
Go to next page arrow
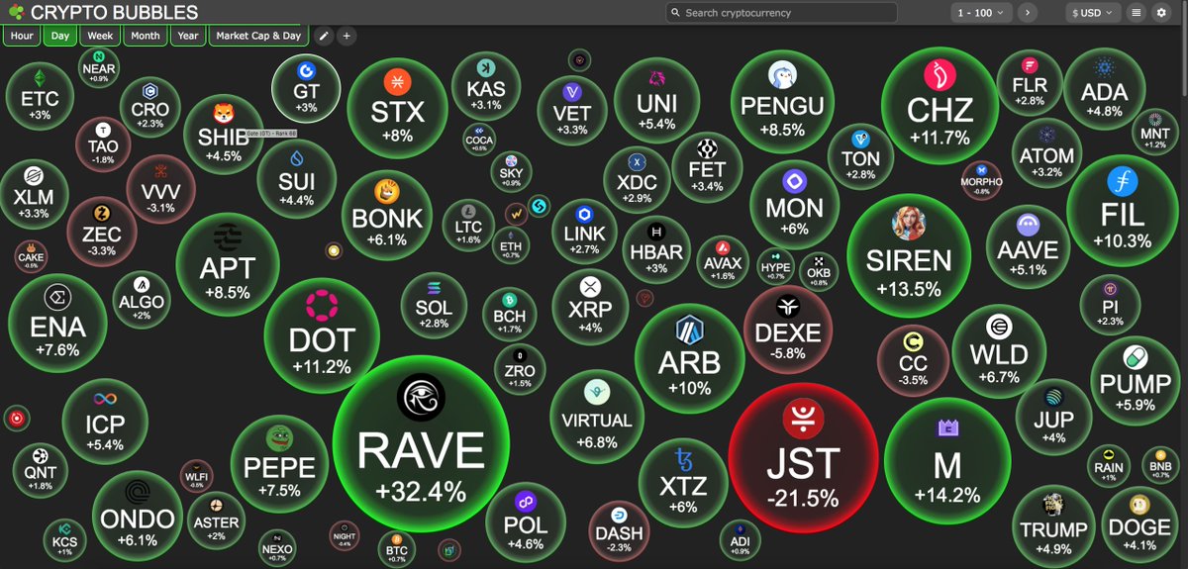click(x=1028, y=13)
